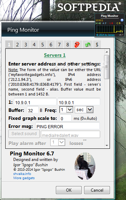Click the ping graph in the gadget

tap(109, 29)
